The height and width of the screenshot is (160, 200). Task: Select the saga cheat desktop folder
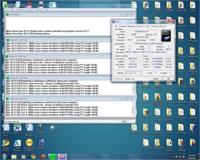pyautogui.click(x=169, y=84)
